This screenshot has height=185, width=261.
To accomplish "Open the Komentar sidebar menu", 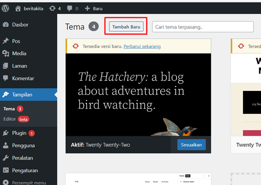I will (23, 78).
